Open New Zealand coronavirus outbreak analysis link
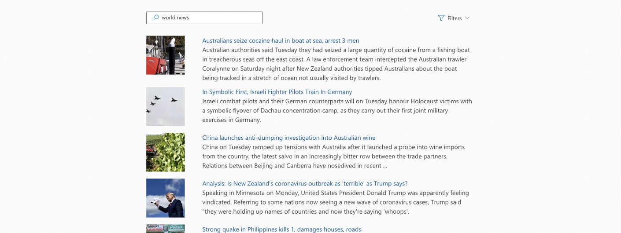The width and height of the screenshot is (621, 233). tap(305, 184)
